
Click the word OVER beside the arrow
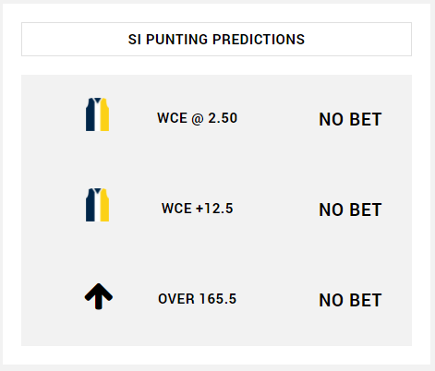pyautogui.click(x=176, y=299)
